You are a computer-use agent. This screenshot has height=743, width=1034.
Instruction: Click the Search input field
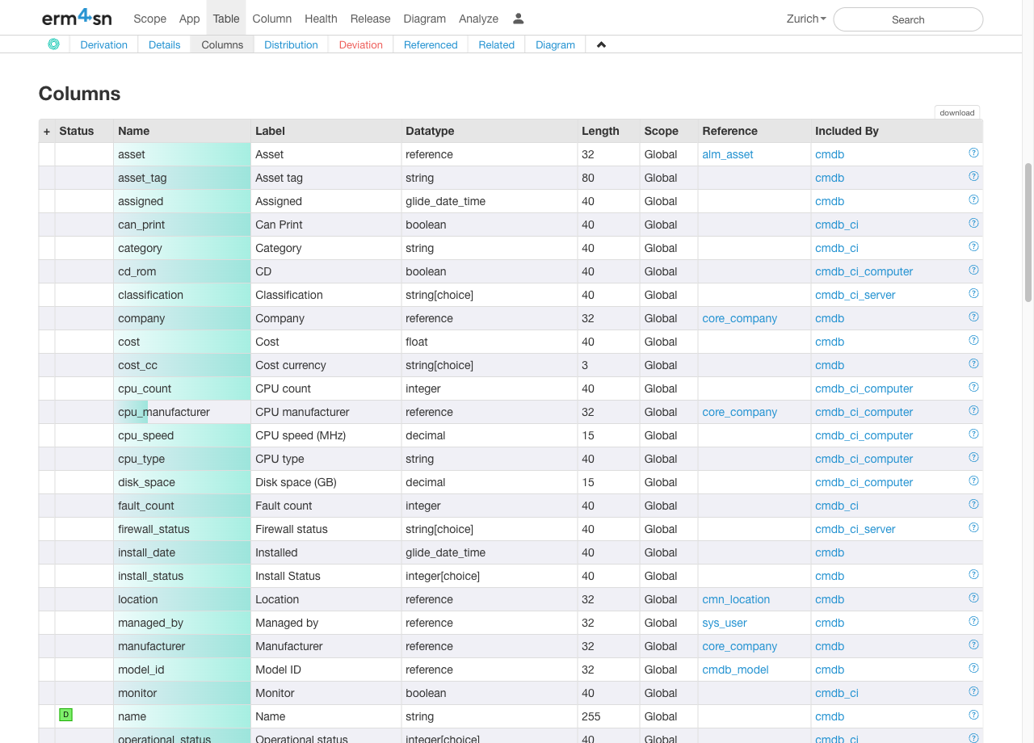tap(908, 19)
